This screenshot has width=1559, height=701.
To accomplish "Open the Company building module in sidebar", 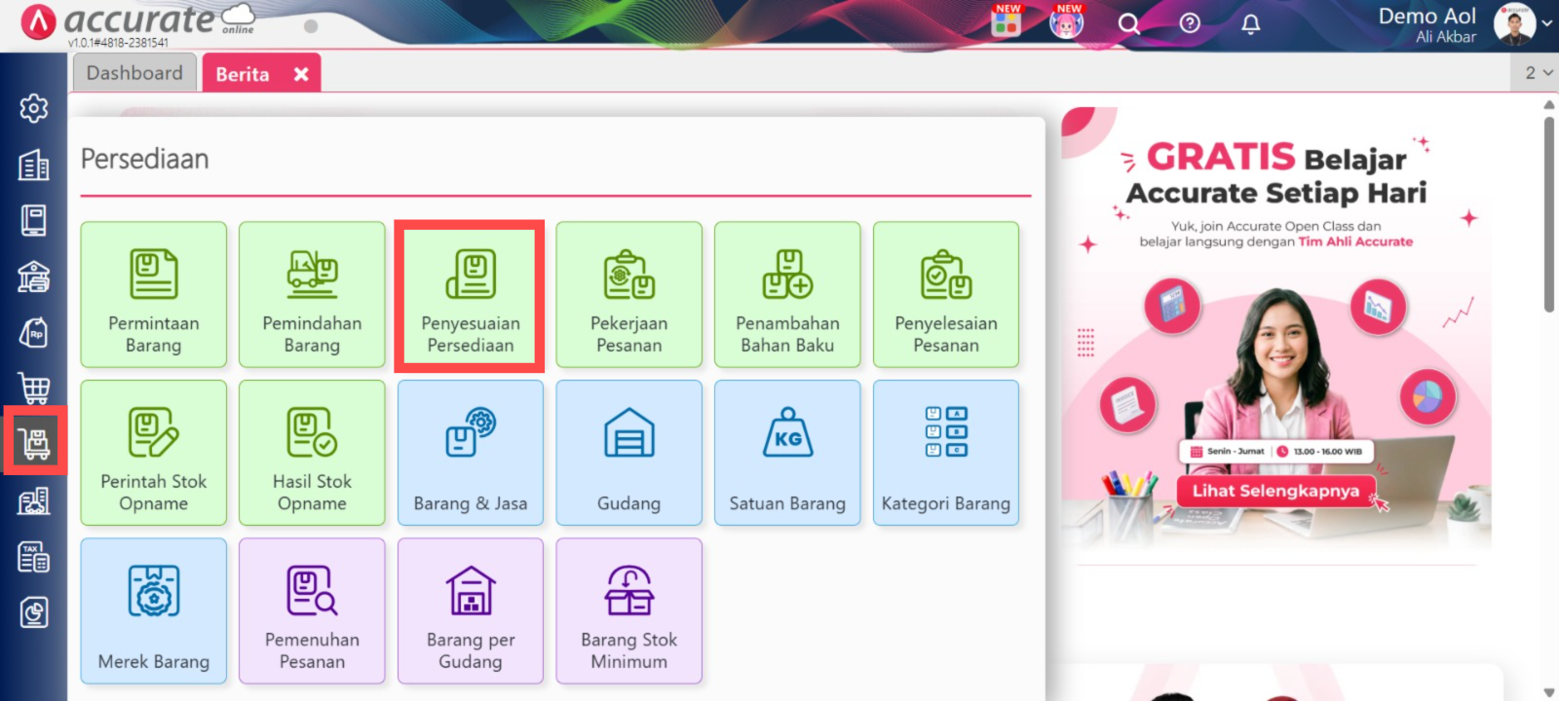I will pos(34,165).
